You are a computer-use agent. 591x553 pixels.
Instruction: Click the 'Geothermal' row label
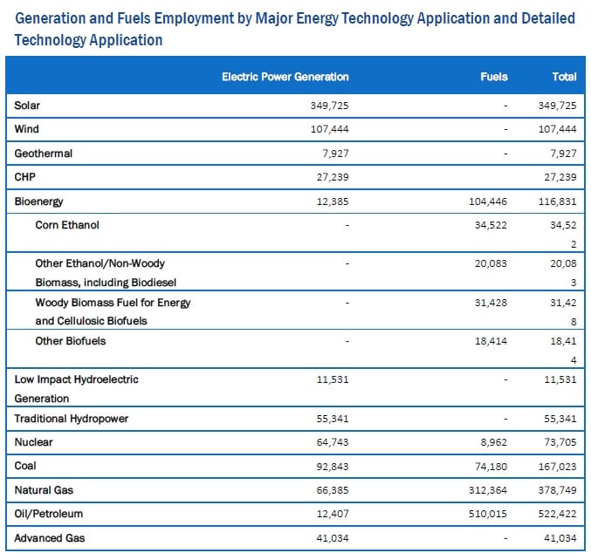(44, 154)
